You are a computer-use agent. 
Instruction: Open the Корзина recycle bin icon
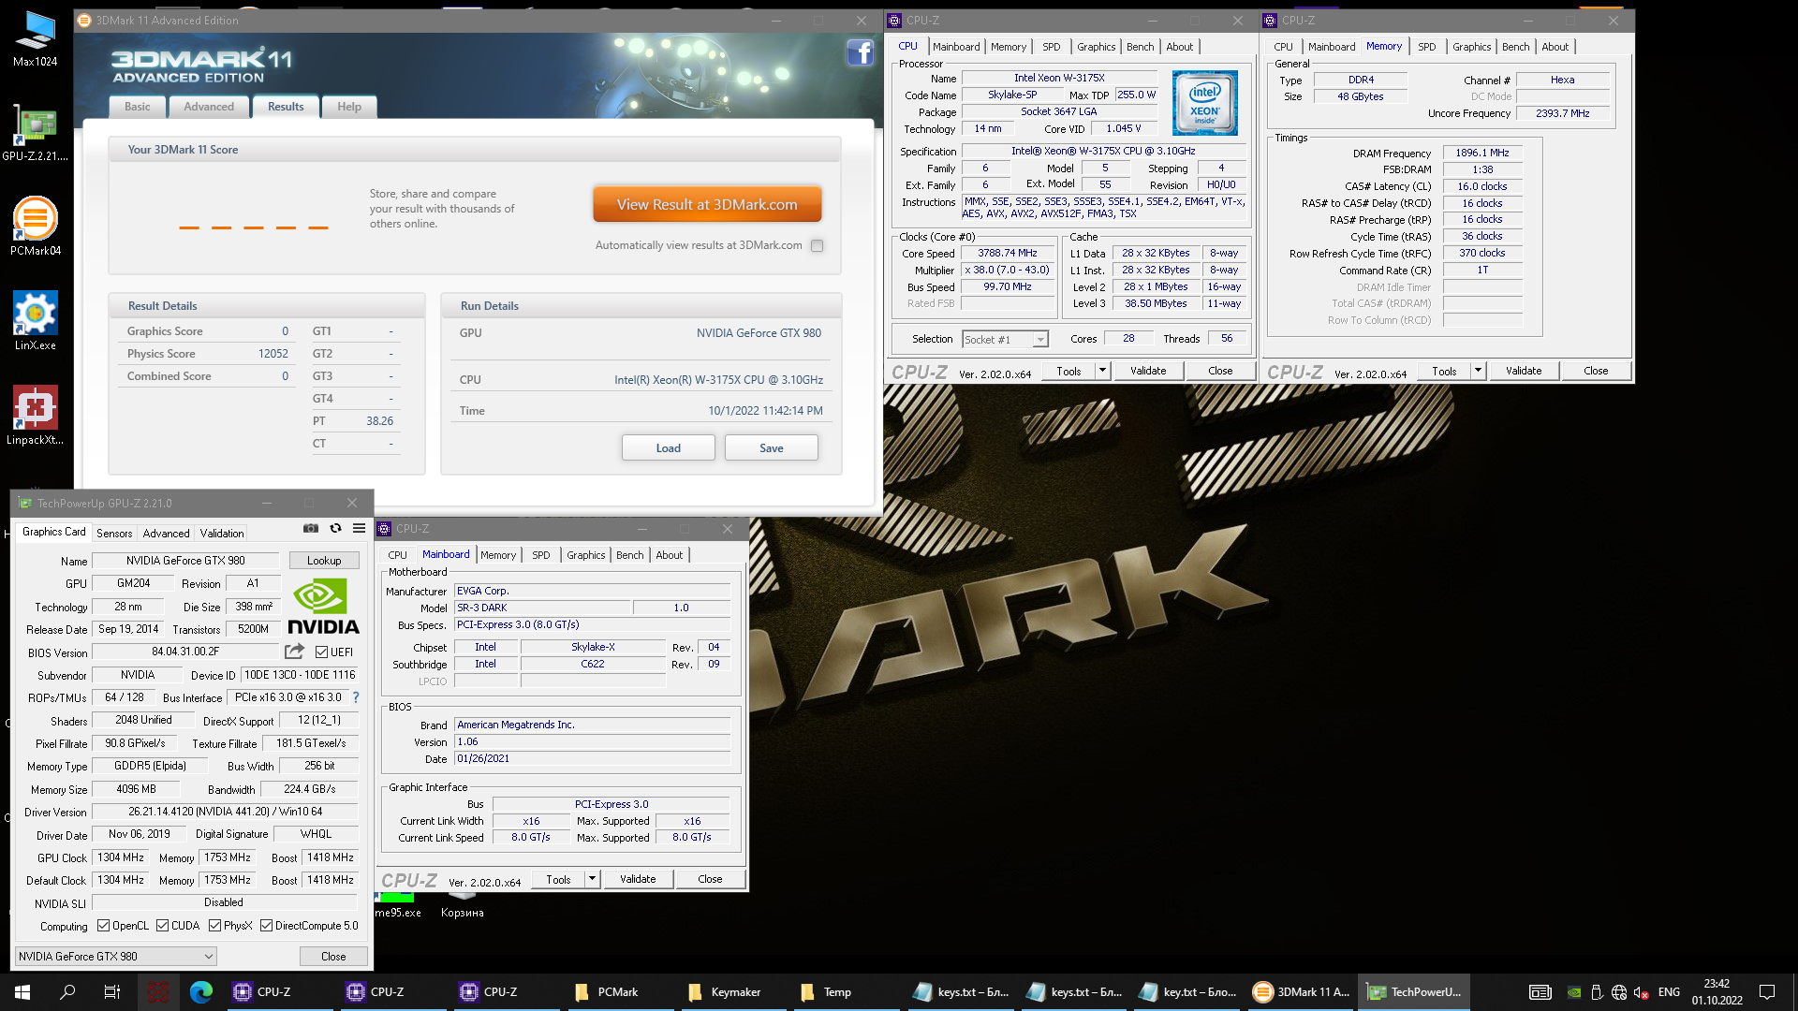[462, 905]
